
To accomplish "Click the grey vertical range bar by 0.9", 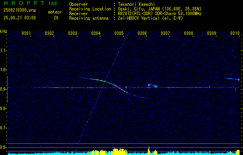I will [7, 90].
